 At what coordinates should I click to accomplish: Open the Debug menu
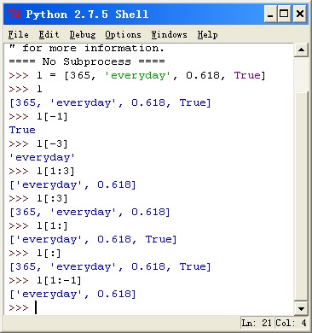pyautogui.click(x=83, y=34)
